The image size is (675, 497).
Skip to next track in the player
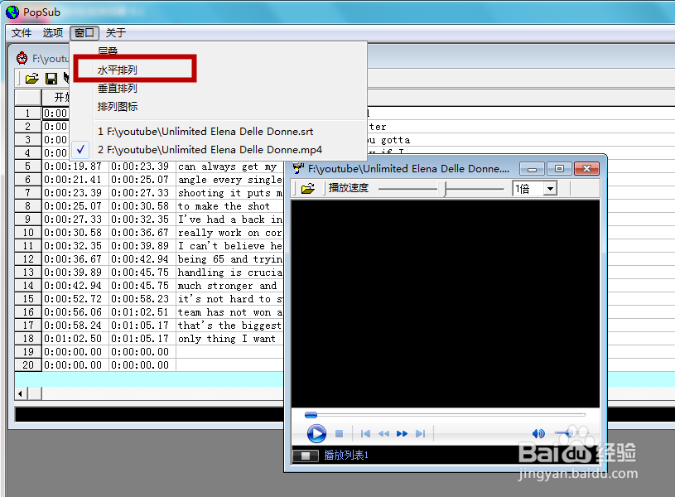pyautogui.click(x=420, y=433)
